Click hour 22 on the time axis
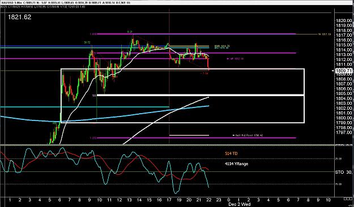The image size is (354, 207). pyautogui.click(x=209, y=200)
